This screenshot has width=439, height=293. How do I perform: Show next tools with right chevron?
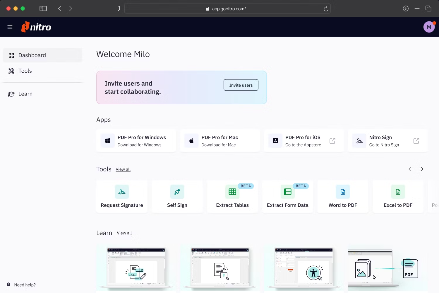coord(422,169)
